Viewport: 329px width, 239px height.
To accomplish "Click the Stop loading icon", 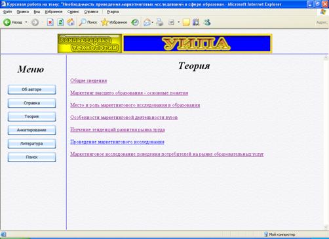I will pyautogui.click(x=50, y=22).
